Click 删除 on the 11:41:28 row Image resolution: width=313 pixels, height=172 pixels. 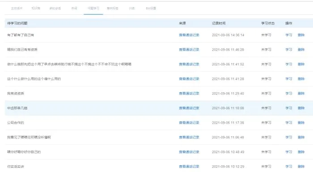301,79
